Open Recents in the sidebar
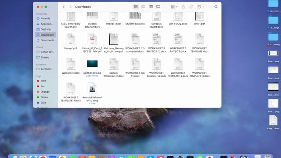This screenshot has height=158, width=281. click(46, 18)
